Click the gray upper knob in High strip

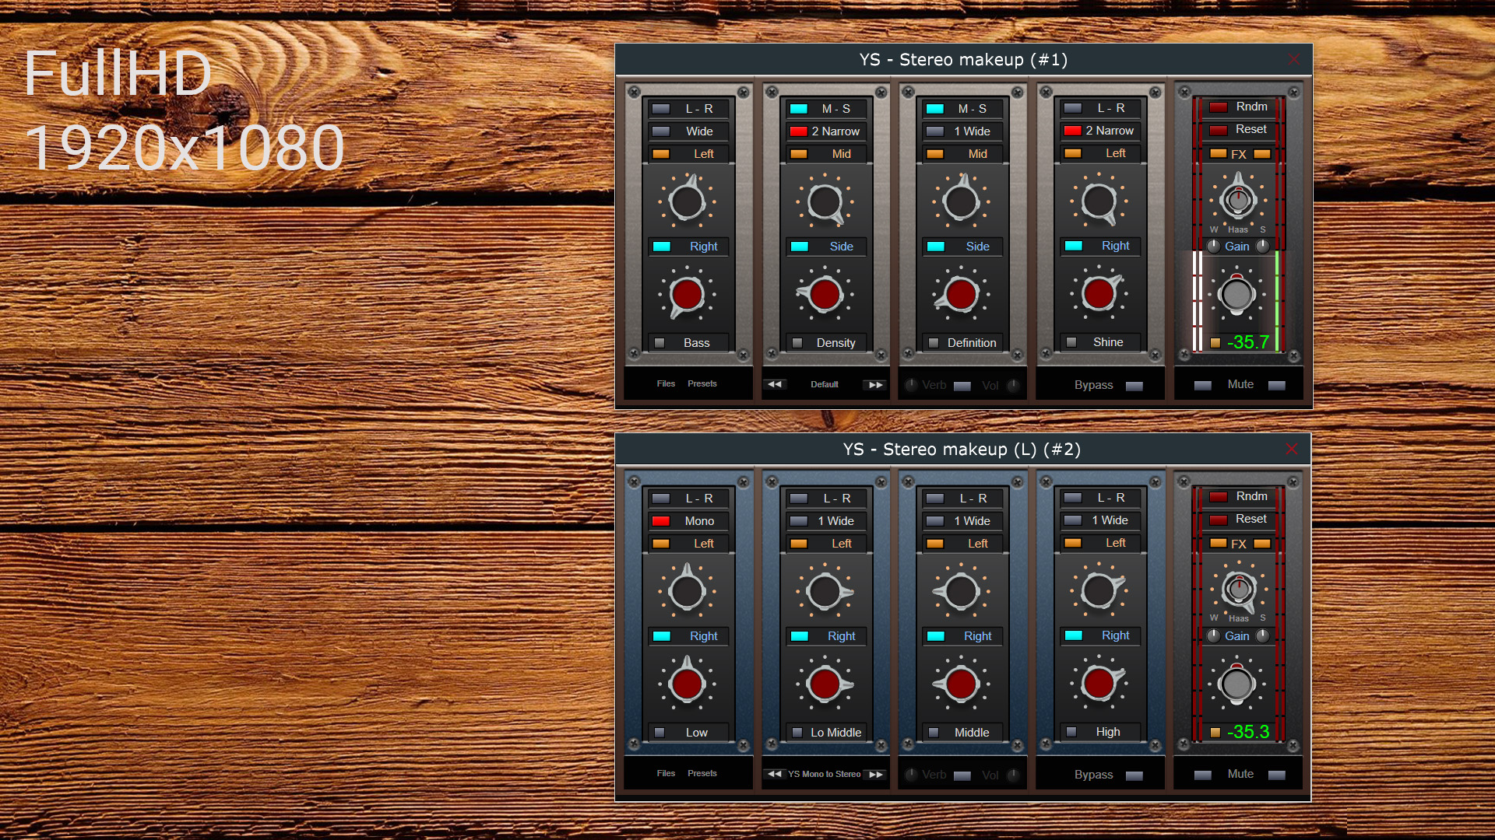[1099, 590]
